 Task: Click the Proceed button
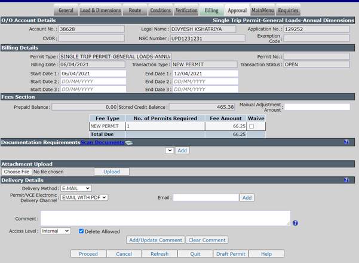pos(88,254)
